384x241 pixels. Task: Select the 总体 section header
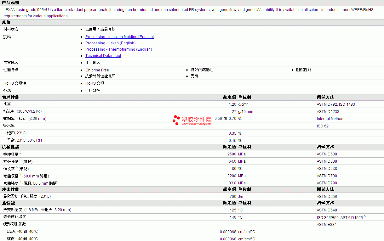(6, 22)
